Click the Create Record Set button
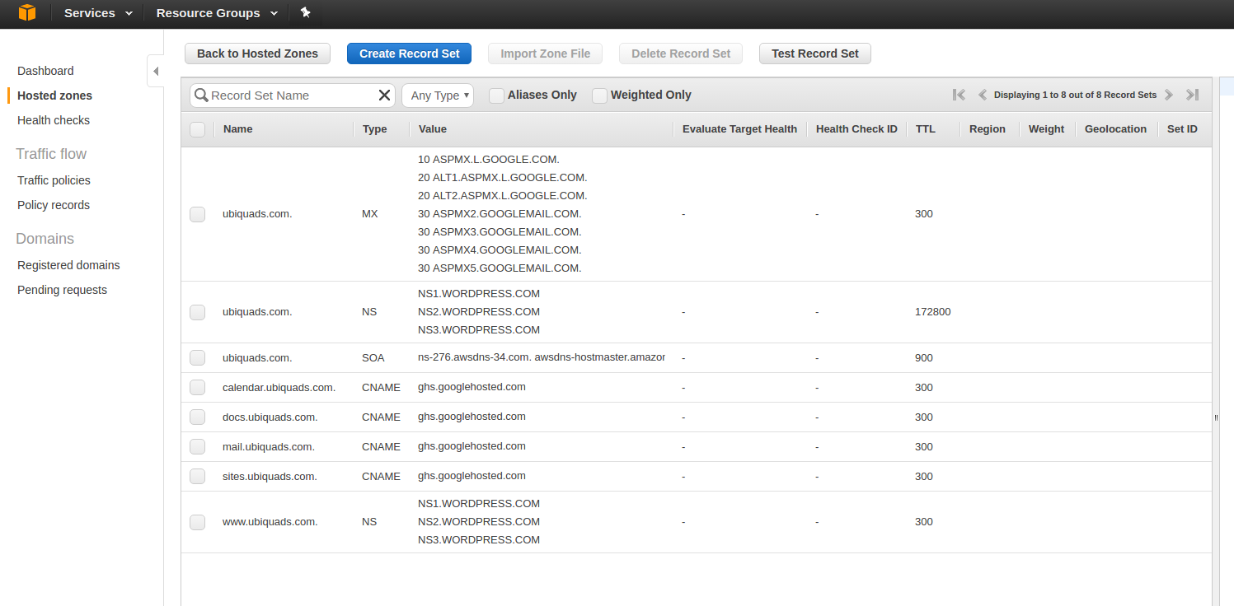1234x606 pixels. [x=409, y=54]
